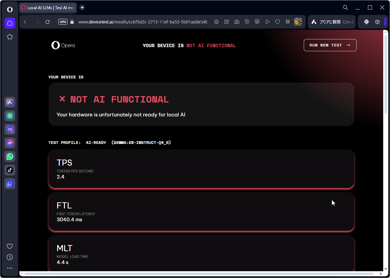This screenshot has height=278, width=390.
Task: Open the heart pinboards sidebar icon
Action: (10, 246)
